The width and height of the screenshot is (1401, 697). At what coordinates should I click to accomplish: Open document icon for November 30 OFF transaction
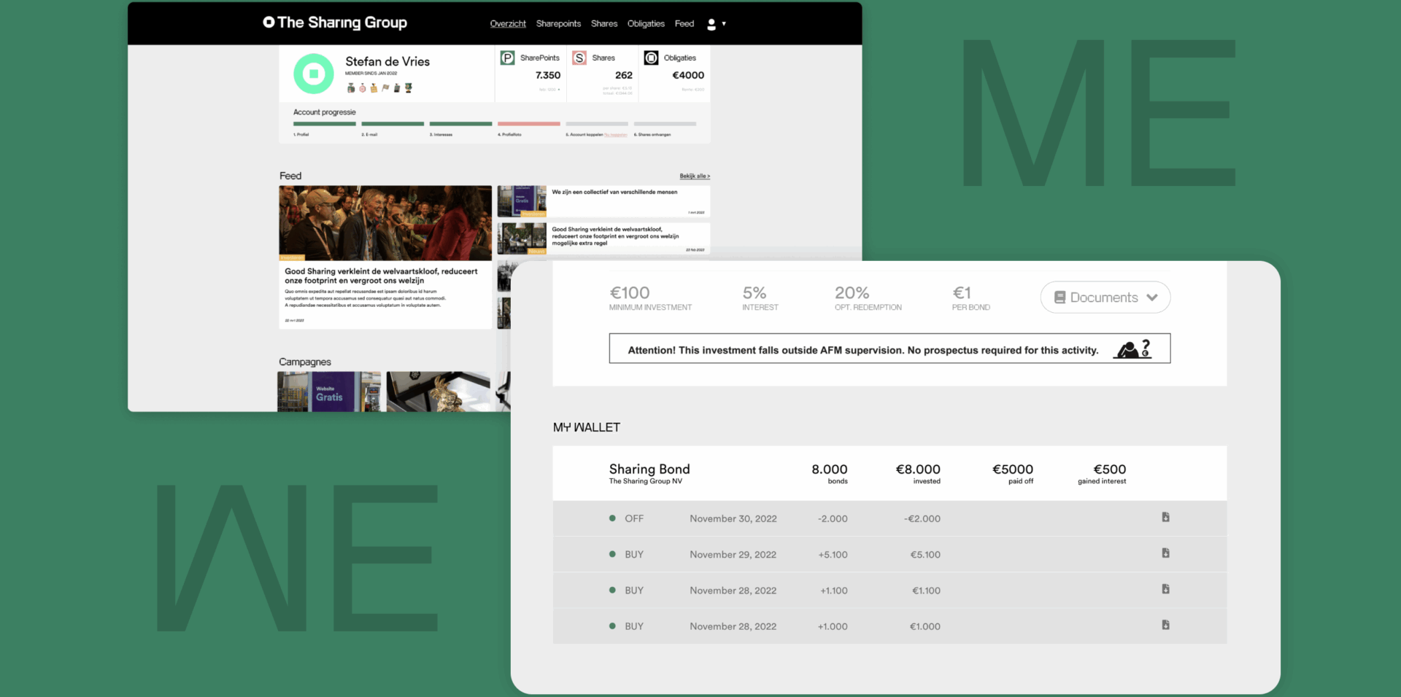(x=1165, y=518)
